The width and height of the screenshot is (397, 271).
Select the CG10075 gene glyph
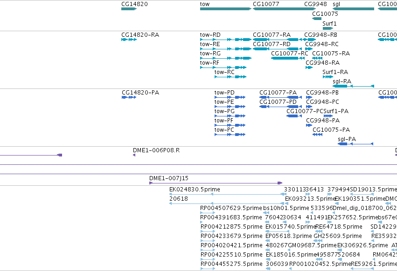pos(317,19)
